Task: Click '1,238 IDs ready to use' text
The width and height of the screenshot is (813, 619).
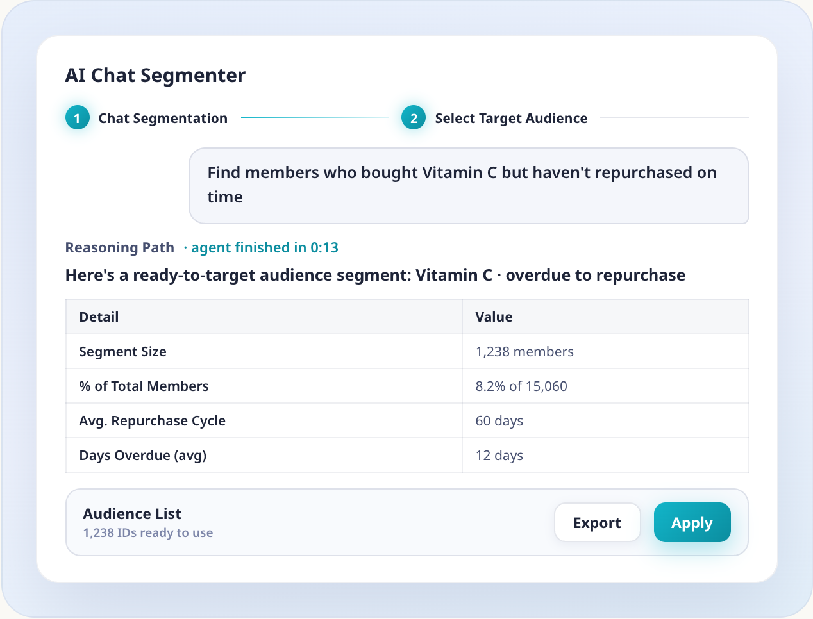Action: (148, 532)
